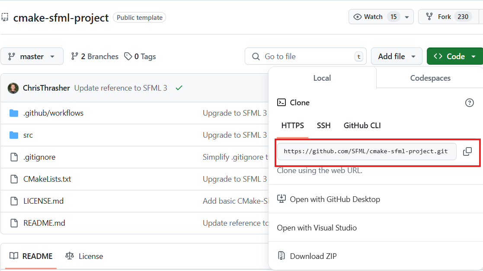Click the GitHub Desktop download icon
Screen dimensions: 483x271
[281, 199]
